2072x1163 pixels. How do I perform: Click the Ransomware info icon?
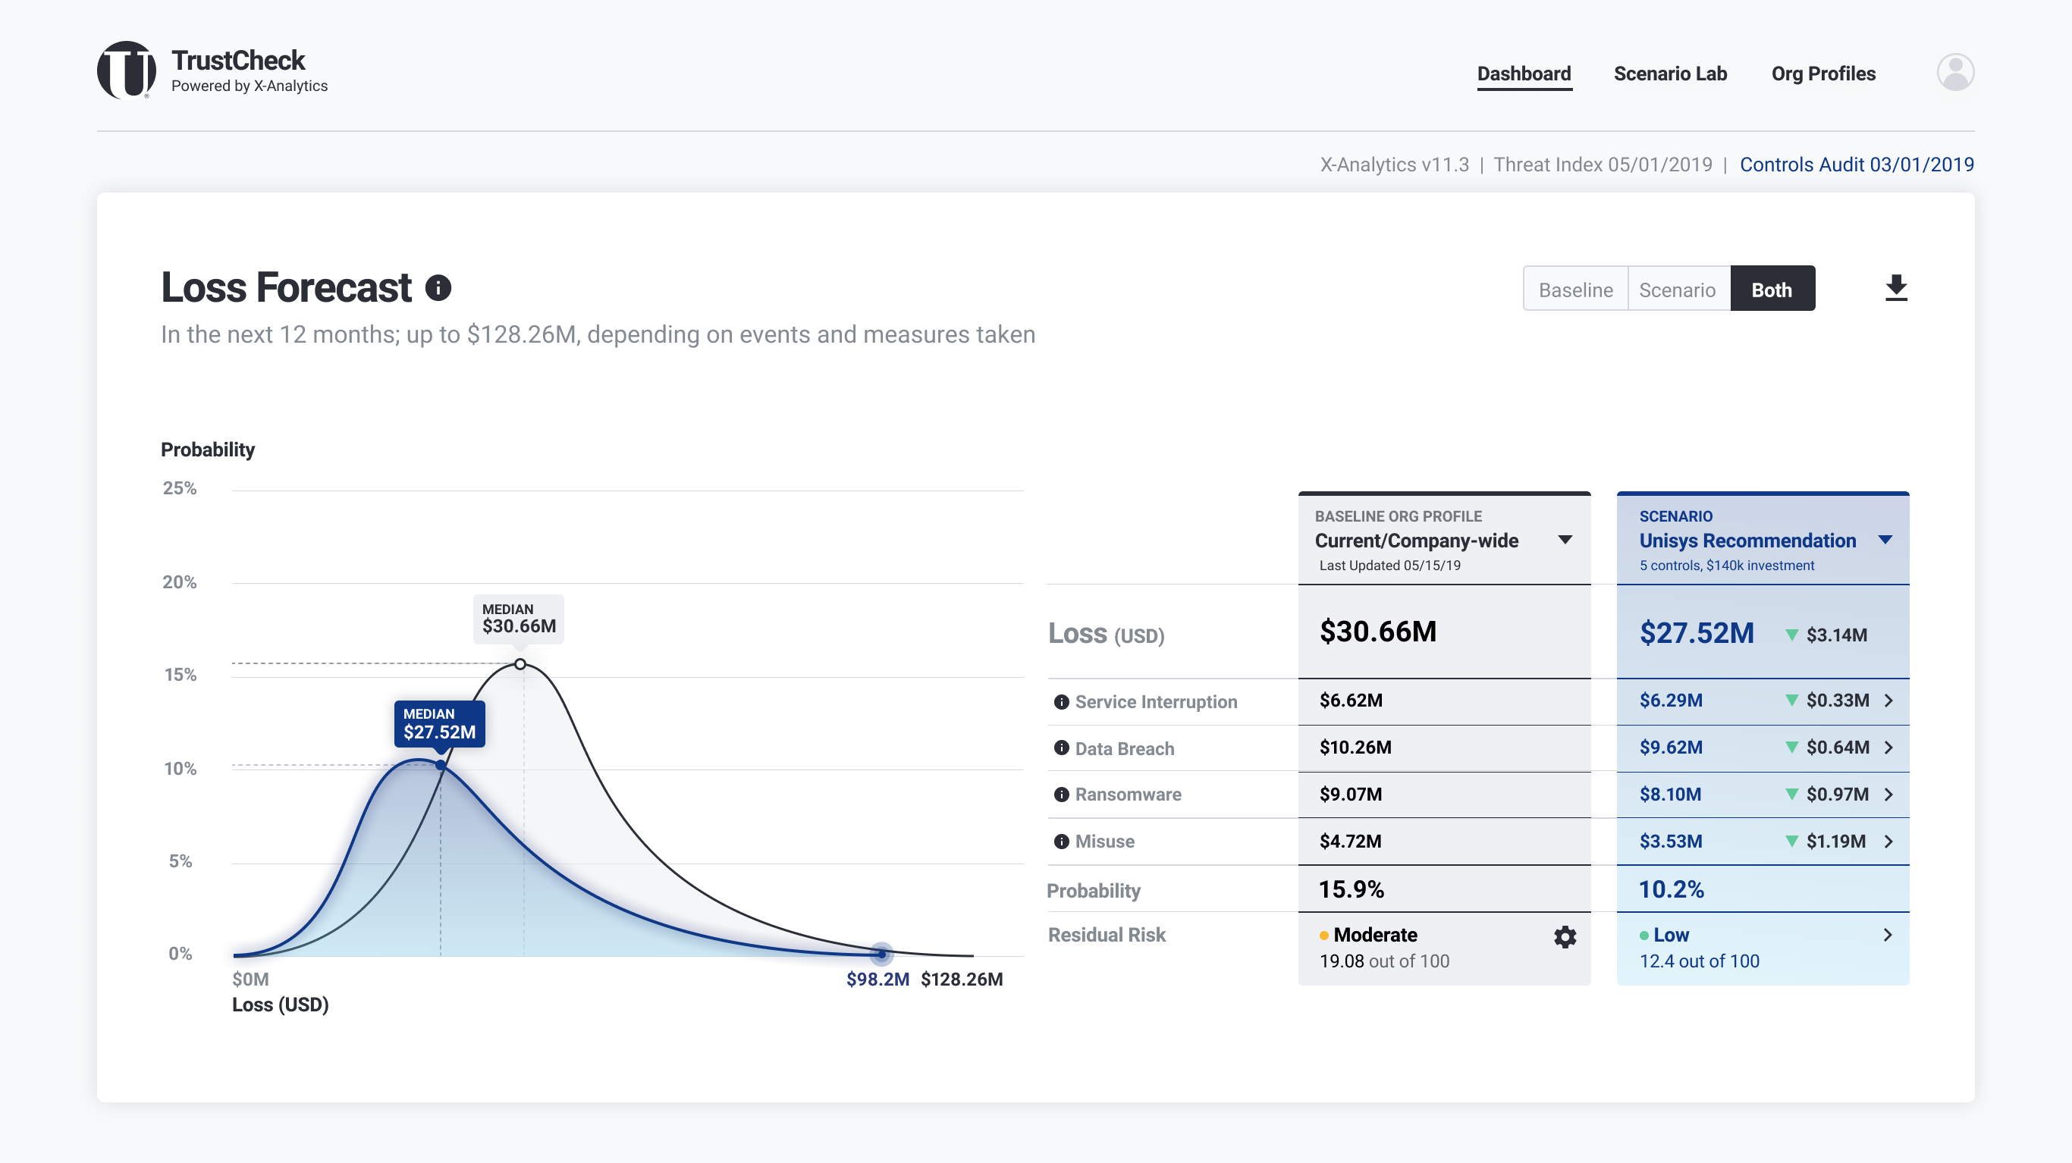pyautogui.click(x=1062, y=795)
